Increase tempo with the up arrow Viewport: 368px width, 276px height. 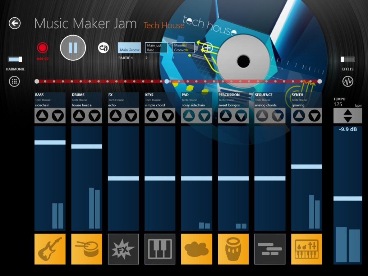point(348,112)
